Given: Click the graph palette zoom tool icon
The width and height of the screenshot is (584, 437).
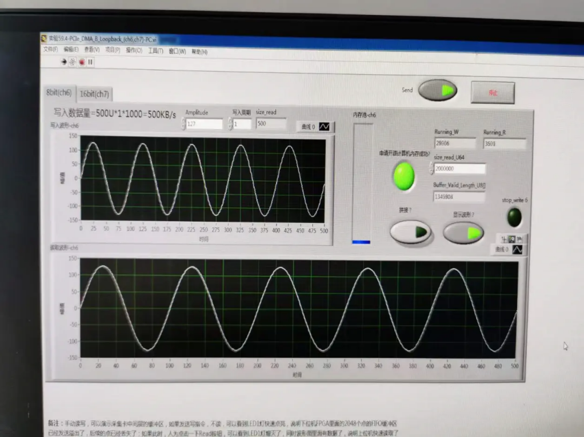Looking at the screenshot, I should [512, 238].
